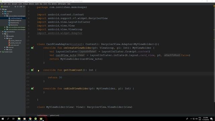This screenshot has width=215, height=121.
Task: Show hidden system tray icons
Action: click(191, 119)
